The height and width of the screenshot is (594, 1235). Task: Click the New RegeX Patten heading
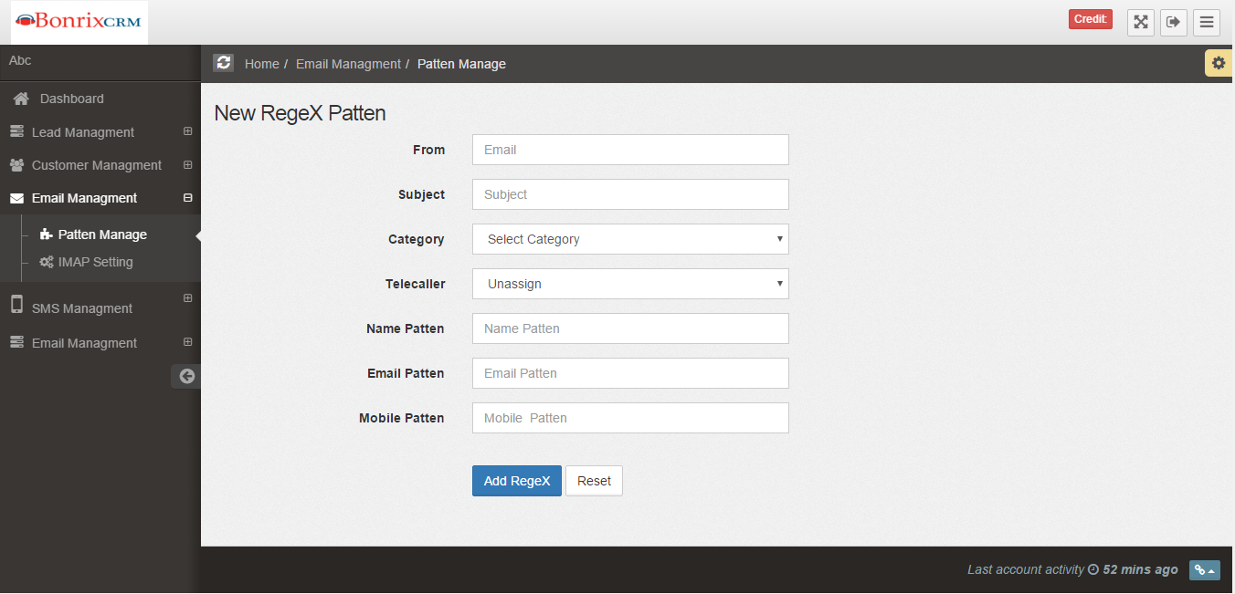pyautogui.click(x=300, y=113)
